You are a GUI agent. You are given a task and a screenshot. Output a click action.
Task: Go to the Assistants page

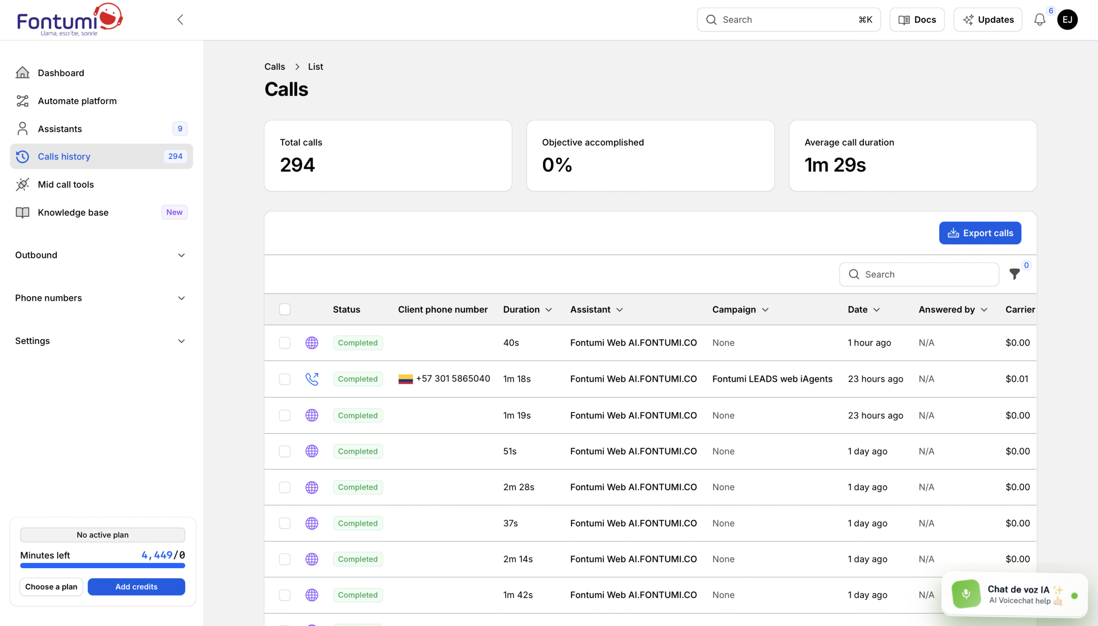[x=60, y=129]
